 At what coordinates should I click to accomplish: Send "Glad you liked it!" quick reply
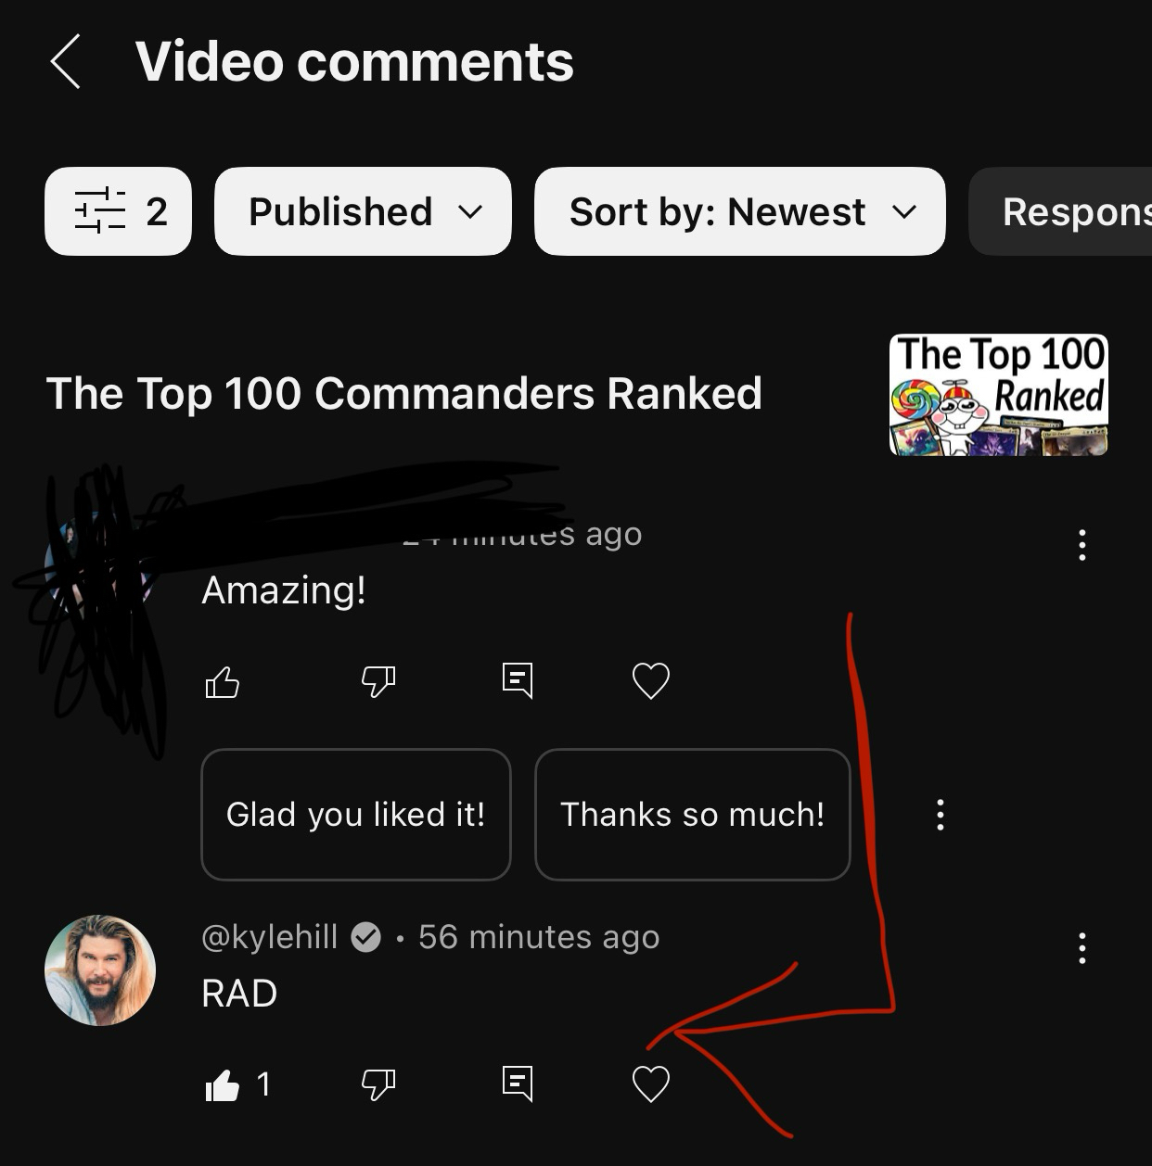[x=356, y=815]
